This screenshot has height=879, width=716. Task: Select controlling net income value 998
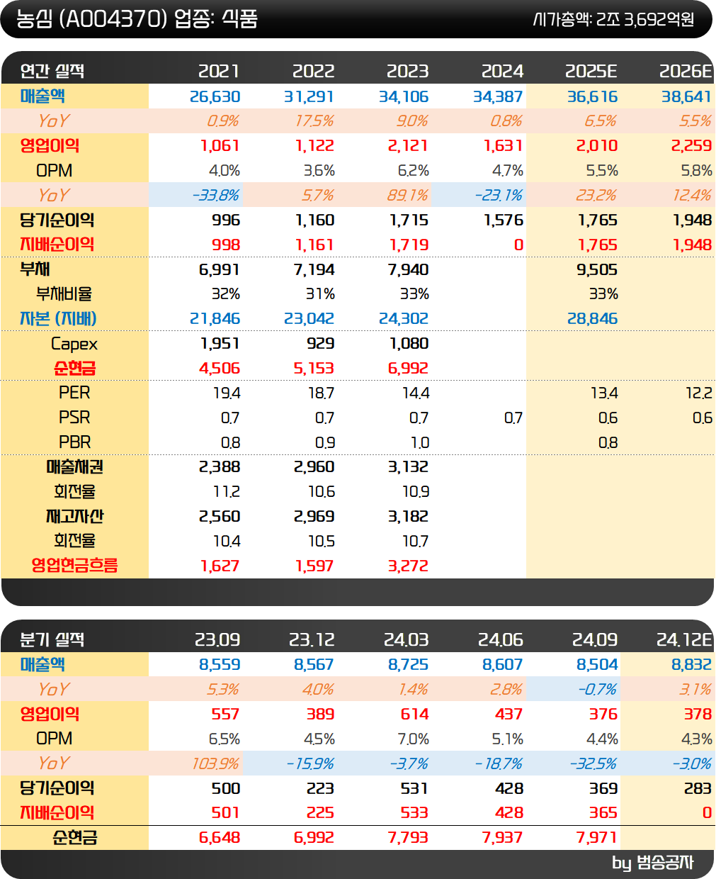pyautogui.click(x=226, y=245)
